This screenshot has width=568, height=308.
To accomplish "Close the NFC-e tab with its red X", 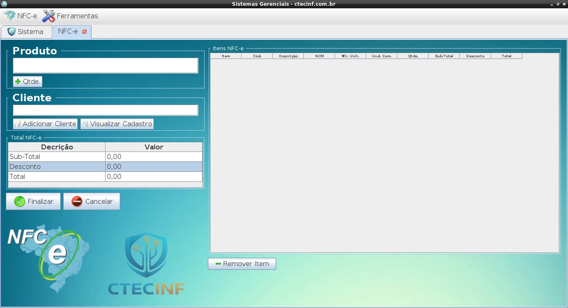I will click(x=84, y=32).
